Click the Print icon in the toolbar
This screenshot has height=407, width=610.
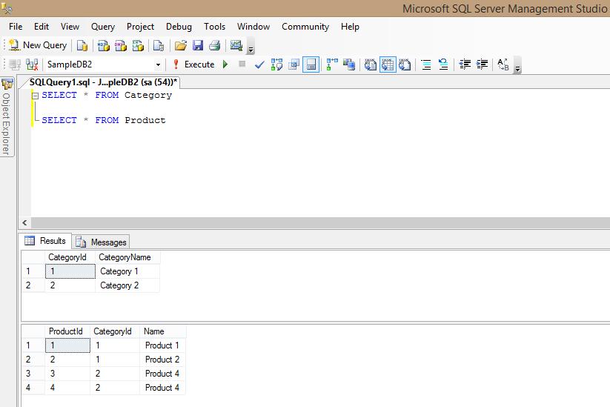click(215, 45)
